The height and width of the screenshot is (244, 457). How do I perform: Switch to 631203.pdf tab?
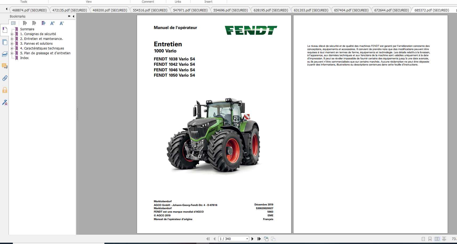coord(311,10)
